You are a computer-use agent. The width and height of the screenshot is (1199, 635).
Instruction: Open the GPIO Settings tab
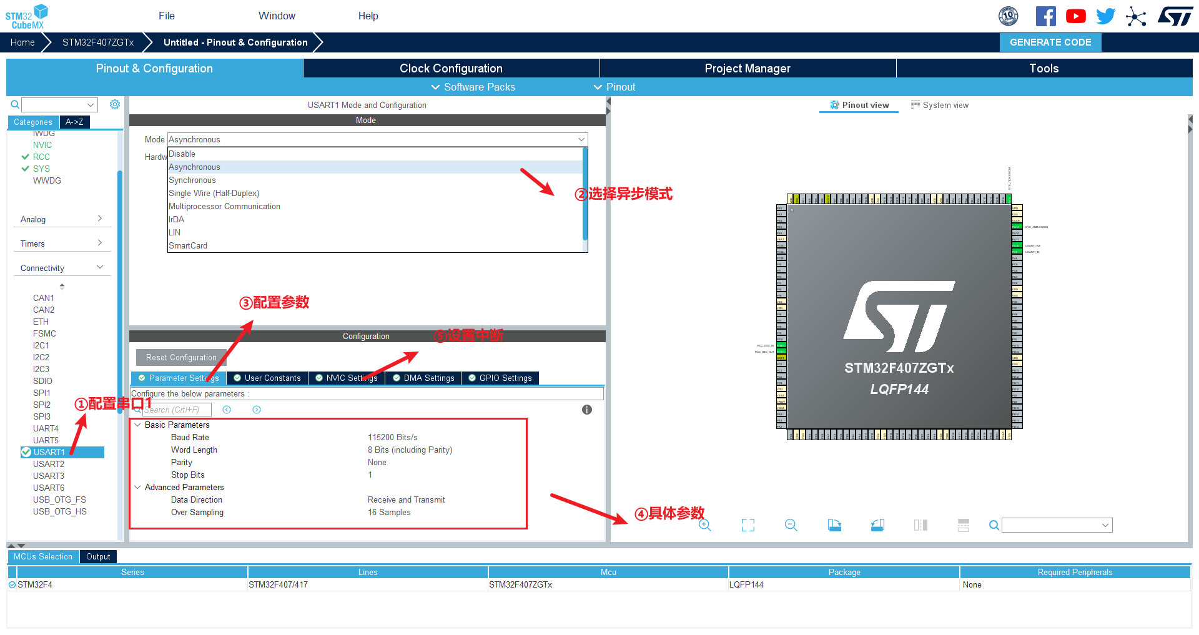[x=500, y=378]
